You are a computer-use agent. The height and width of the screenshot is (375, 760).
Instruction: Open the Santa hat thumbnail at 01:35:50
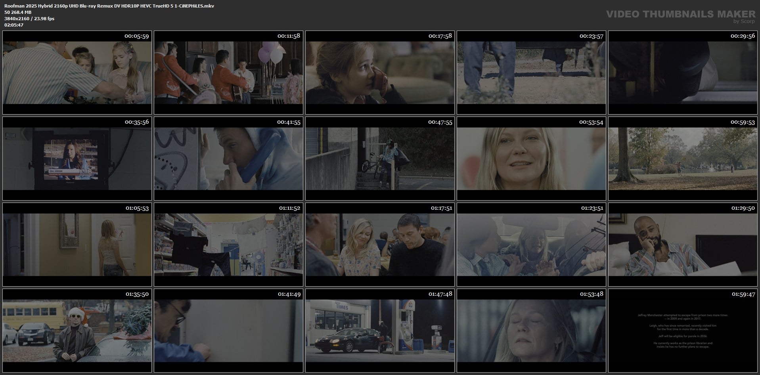pyautogui.click(x=77, y=331)
